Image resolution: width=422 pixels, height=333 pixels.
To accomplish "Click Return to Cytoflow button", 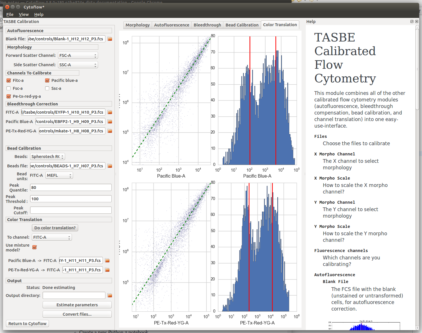I will 27,324.
